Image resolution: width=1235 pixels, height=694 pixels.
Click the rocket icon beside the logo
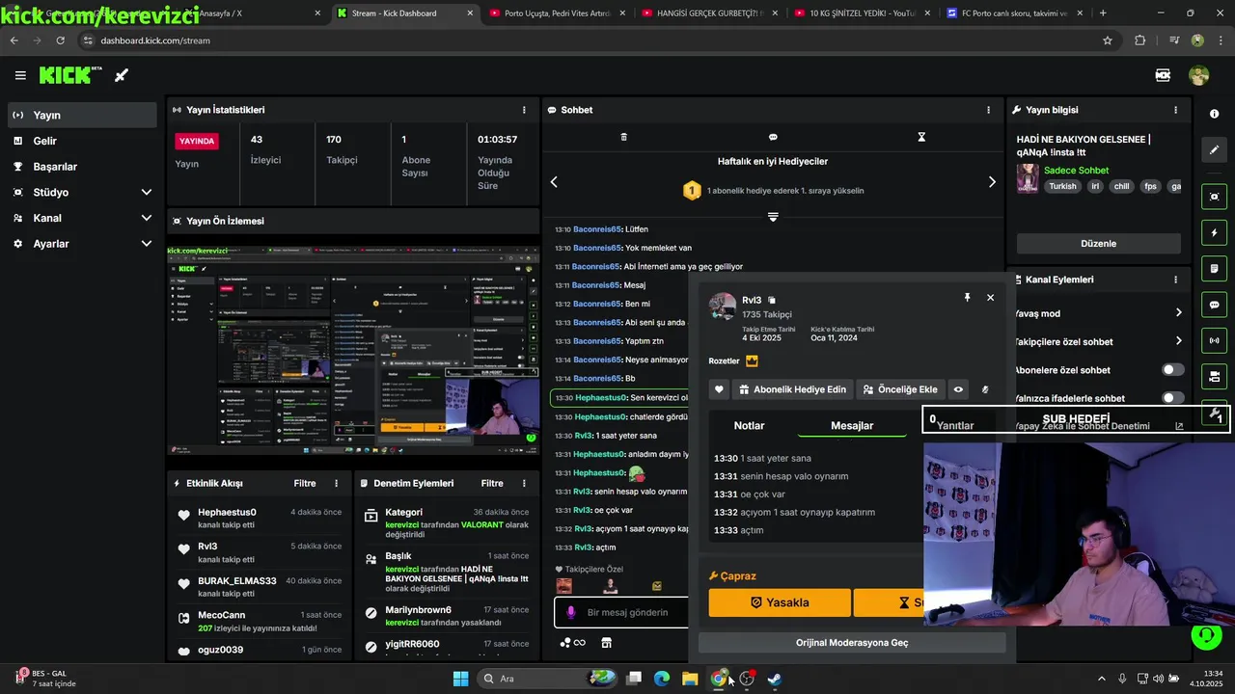[122, 75]
